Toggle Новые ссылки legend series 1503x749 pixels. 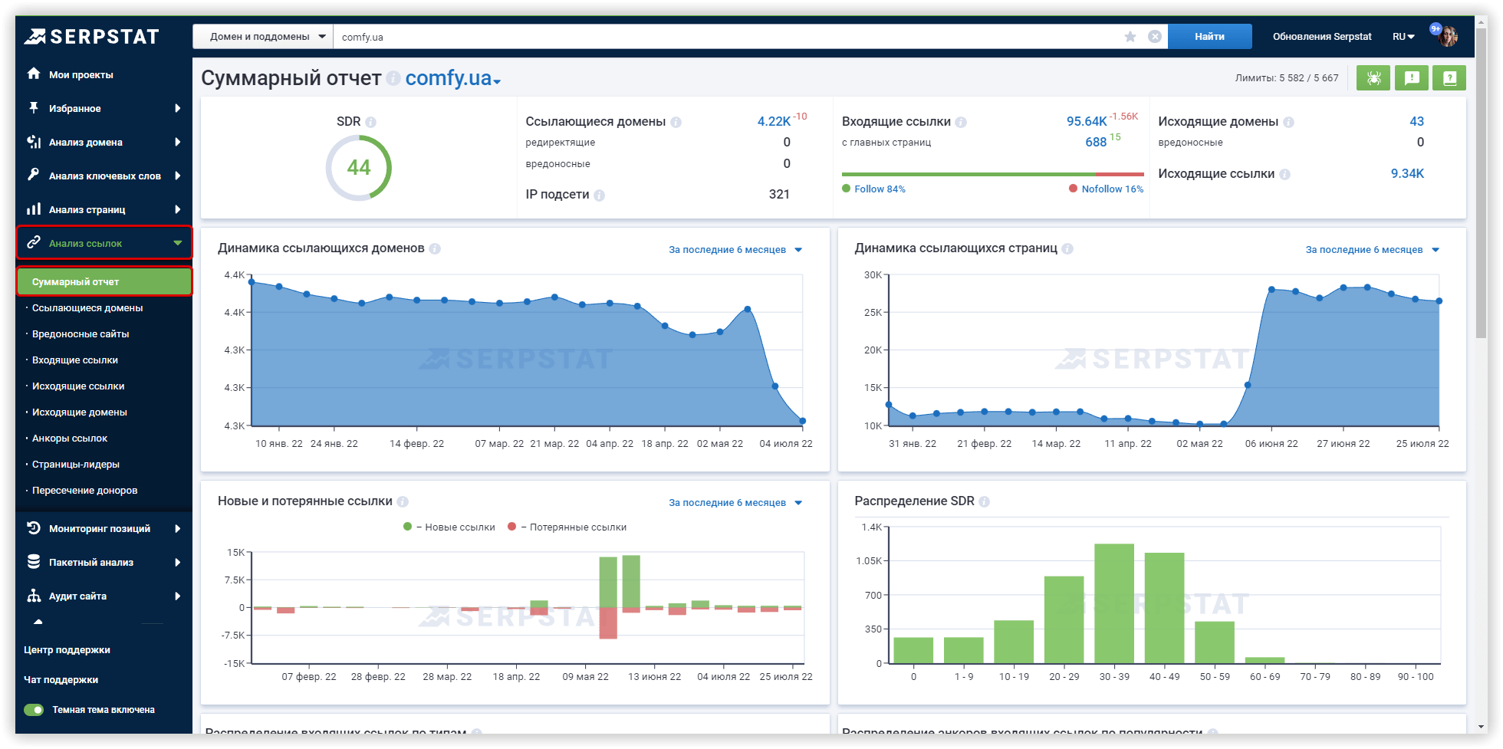[x=449, y=527]
